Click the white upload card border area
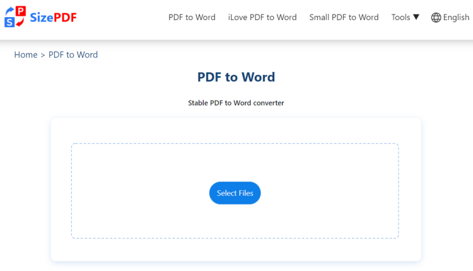The width and height of the screenshot is (473, 271). 61,190
